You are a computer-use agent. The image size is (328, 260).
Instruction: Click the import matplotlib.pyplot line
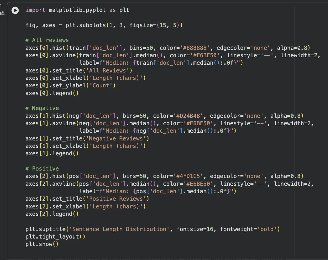[x=77, y=10]
